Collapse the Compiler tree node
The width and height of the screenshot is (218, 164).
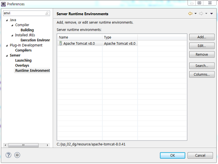[12, 25]
